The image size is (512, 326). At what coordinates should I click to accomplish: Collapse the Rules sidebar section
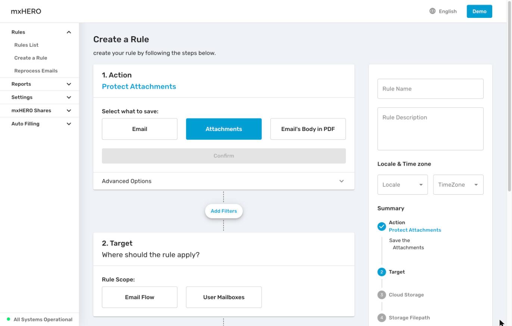40,32
